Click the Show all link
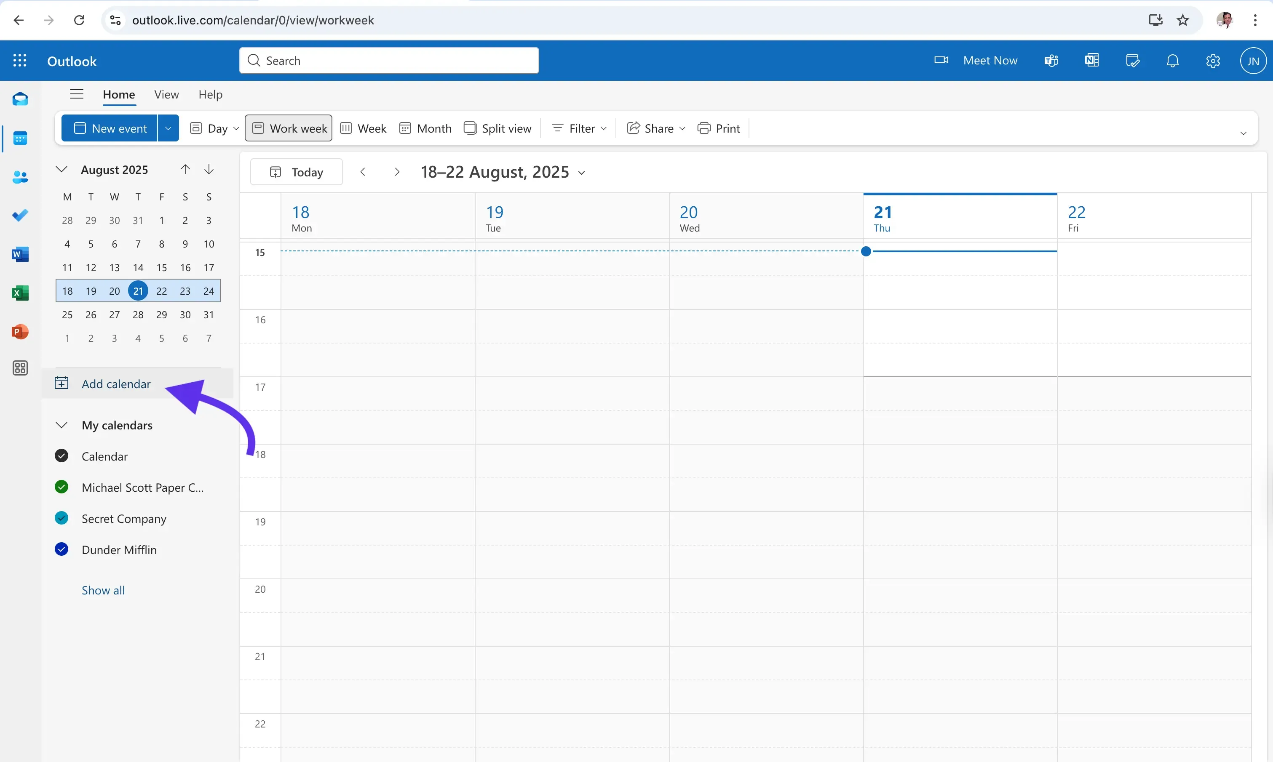 103,590
